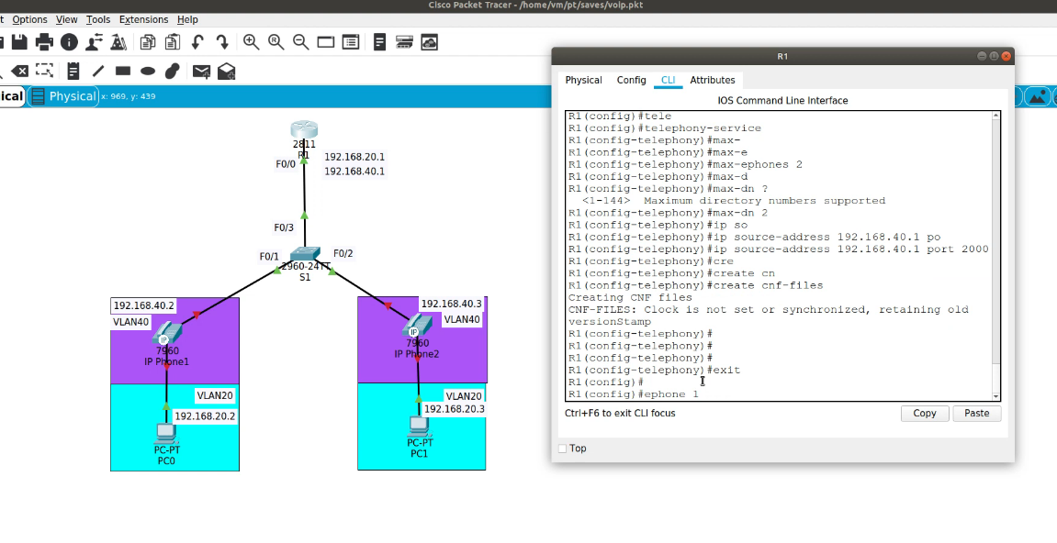1057x543 pixels.
Task: Click the Copy icon in main toolbar
Action: pyautogui.click(x=148, y=42)
